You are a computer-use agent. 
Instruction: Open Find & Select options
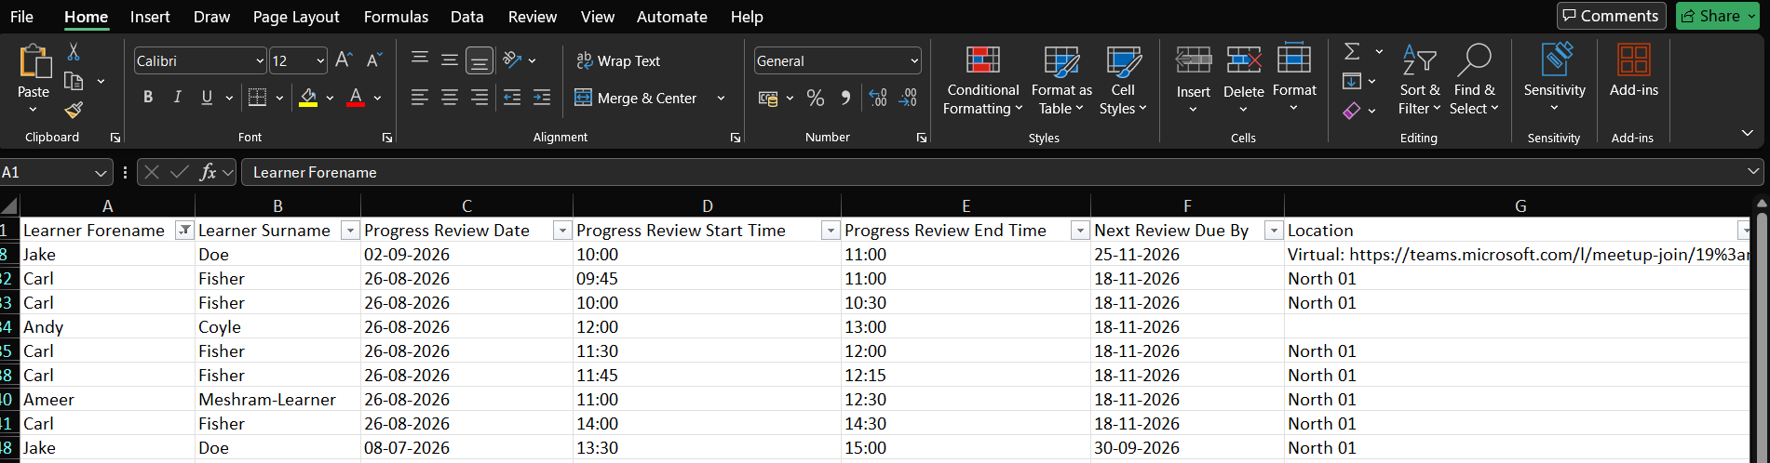tap(1475, 80)
